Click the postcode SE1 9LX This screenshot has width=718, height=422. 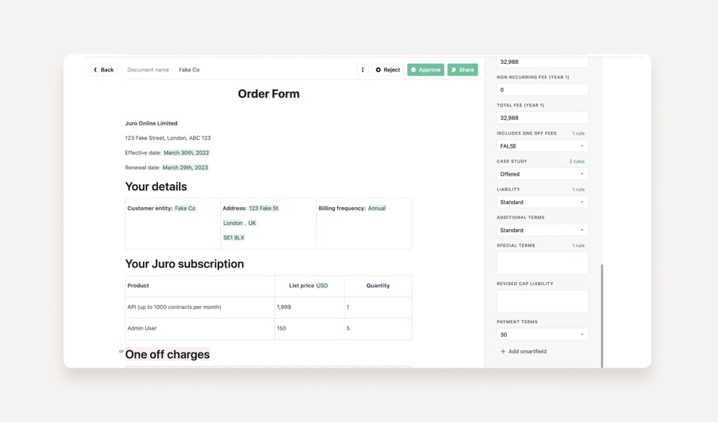coord(233,238)
